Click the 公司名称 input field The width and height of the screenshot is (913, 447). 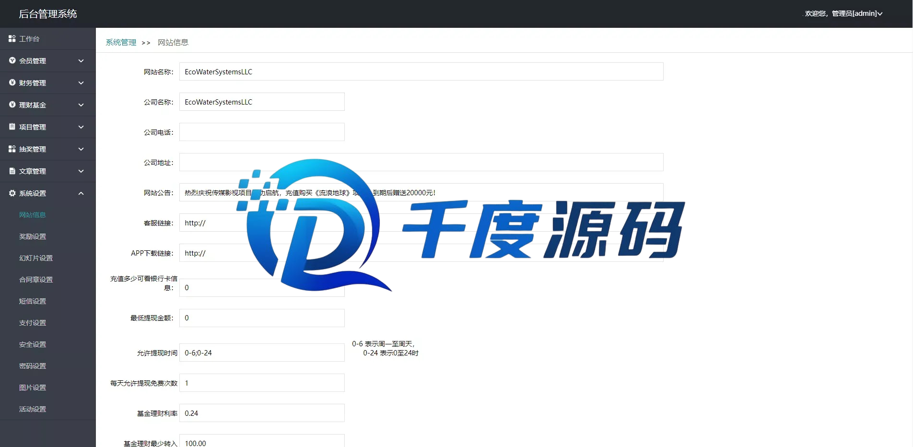[262, 102]
